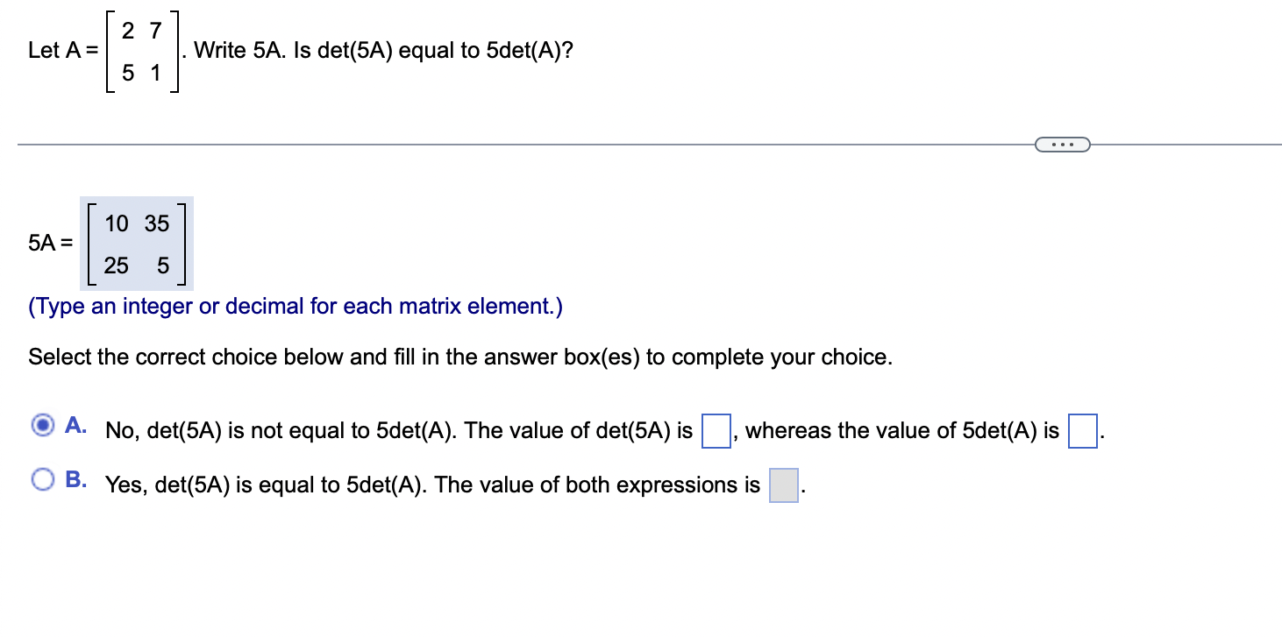Expand the ellipsis options on the divider line

pos(1062,144)
